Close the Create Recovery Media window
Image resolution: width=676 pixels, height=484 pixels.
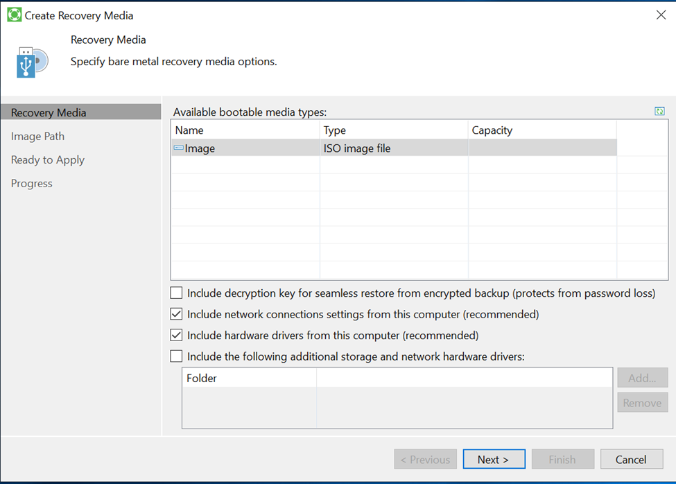pos(660,15)
